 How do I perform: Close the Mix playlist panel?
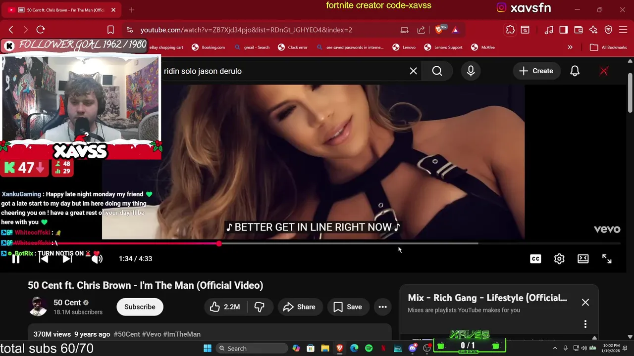(x=585, y=302)
